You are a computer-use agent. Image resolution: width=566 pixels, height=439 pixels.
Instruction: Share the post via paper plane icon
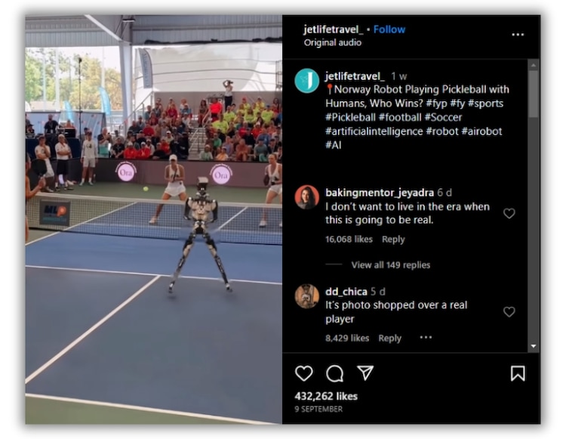coord(365,373)
